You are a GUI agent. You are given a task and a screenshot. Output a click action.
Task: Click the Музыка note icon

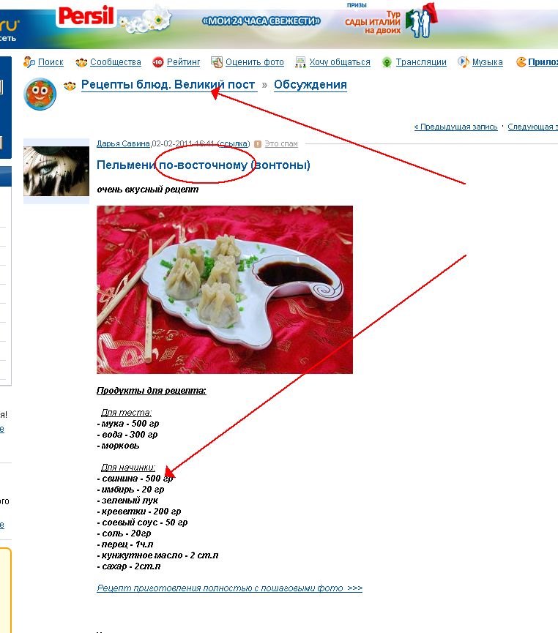point(463,61)
